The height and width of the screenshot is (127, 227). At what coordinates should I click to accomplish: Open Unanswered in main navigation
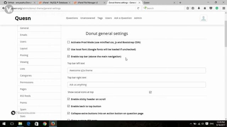88,18
